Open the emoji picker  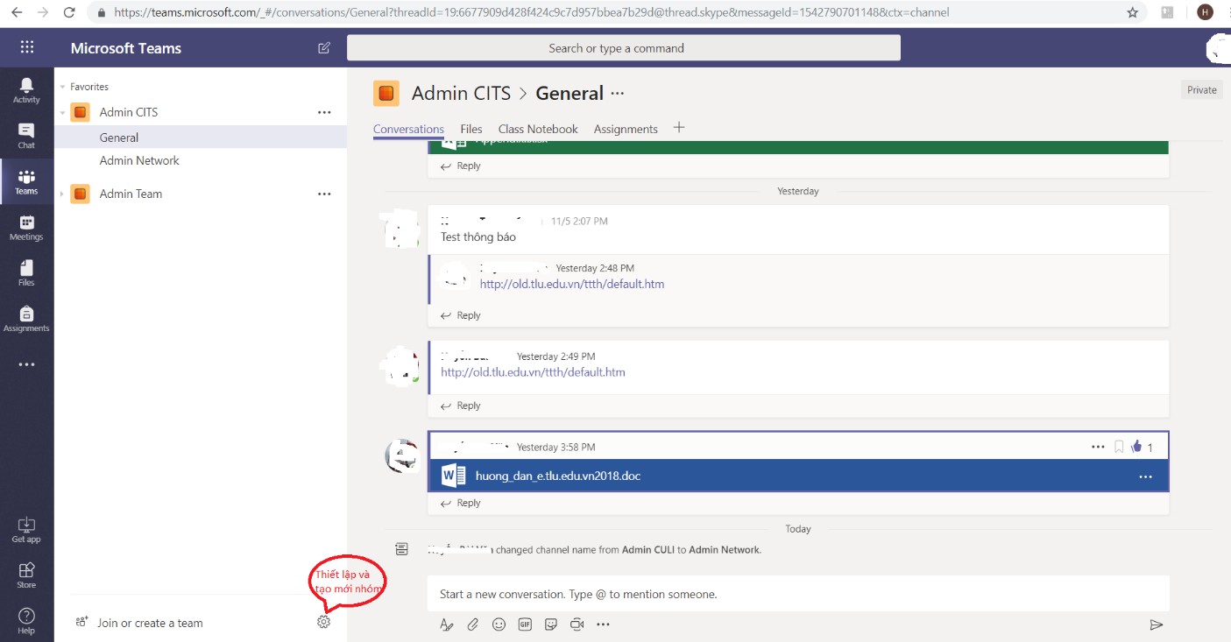click(499, 624)
